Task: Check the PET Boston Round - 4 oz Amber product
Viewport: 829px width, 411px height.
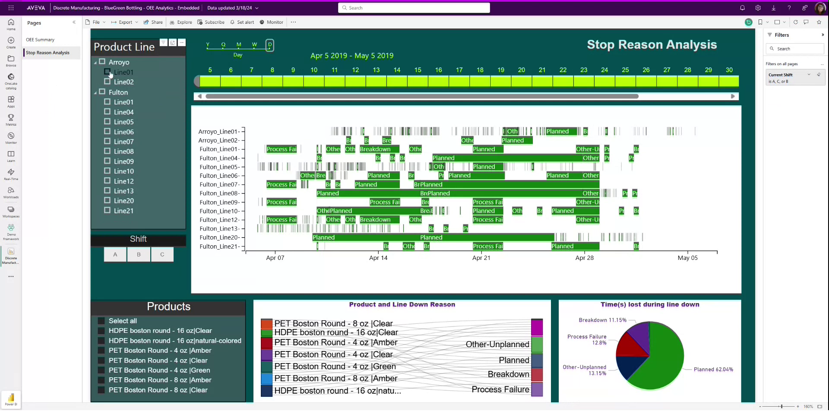Action: (101, 350)
